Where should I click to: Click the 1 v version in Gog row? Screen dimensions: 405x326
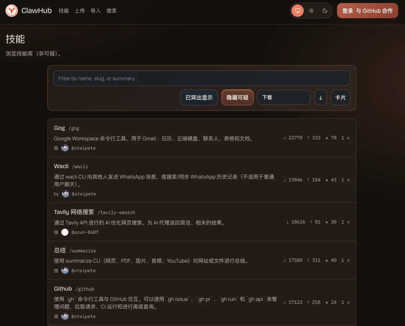345,138
